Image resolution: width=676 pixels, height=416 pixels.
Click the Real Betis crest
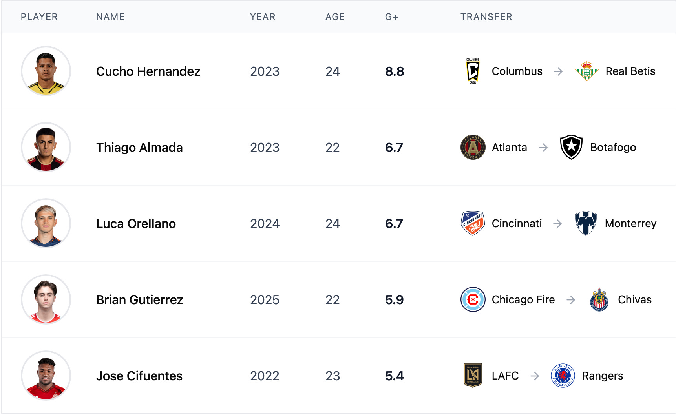pos(586,71)
